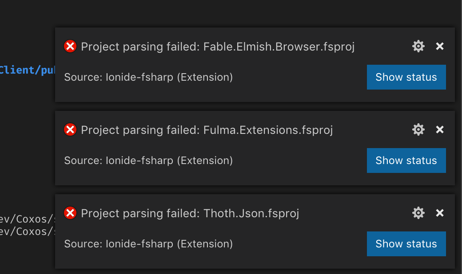Dismiss the Fable.Elmish.Browser error notification

coord(439,46)
